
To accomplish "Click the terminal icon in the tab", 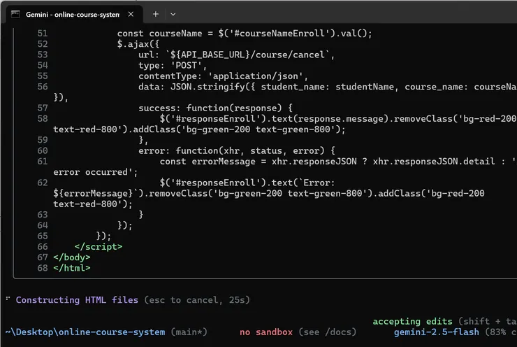I will [15, 14].
